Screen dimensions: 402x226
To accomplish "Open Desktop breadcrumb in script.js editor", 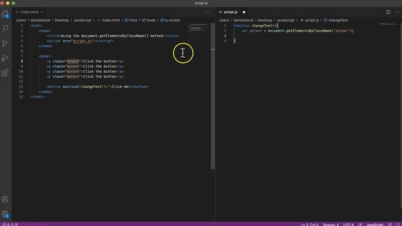I will pyautogui.click(x=264, y=20).
